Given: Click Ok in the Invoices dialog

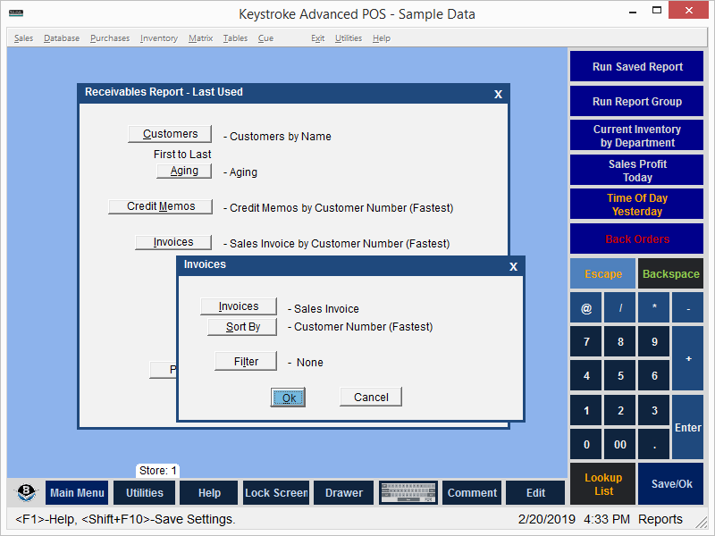Looking at the screenshot, I should 288,398.
